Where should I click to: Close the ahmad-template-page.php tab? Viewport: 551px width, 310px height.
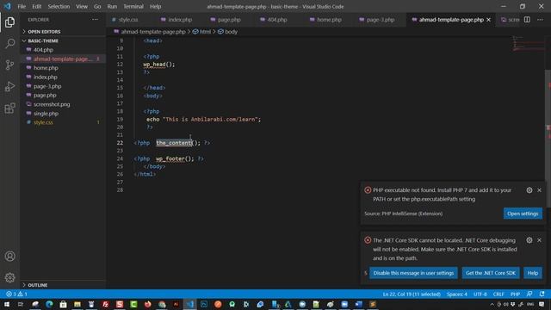pyautogui.click(x=488, y=20)
